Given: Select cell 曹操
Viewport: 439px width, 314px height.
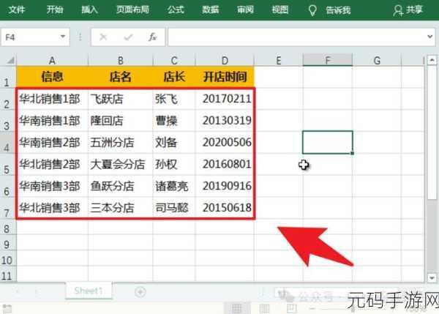Looking at the screenshot, I should tap(174, 121).
